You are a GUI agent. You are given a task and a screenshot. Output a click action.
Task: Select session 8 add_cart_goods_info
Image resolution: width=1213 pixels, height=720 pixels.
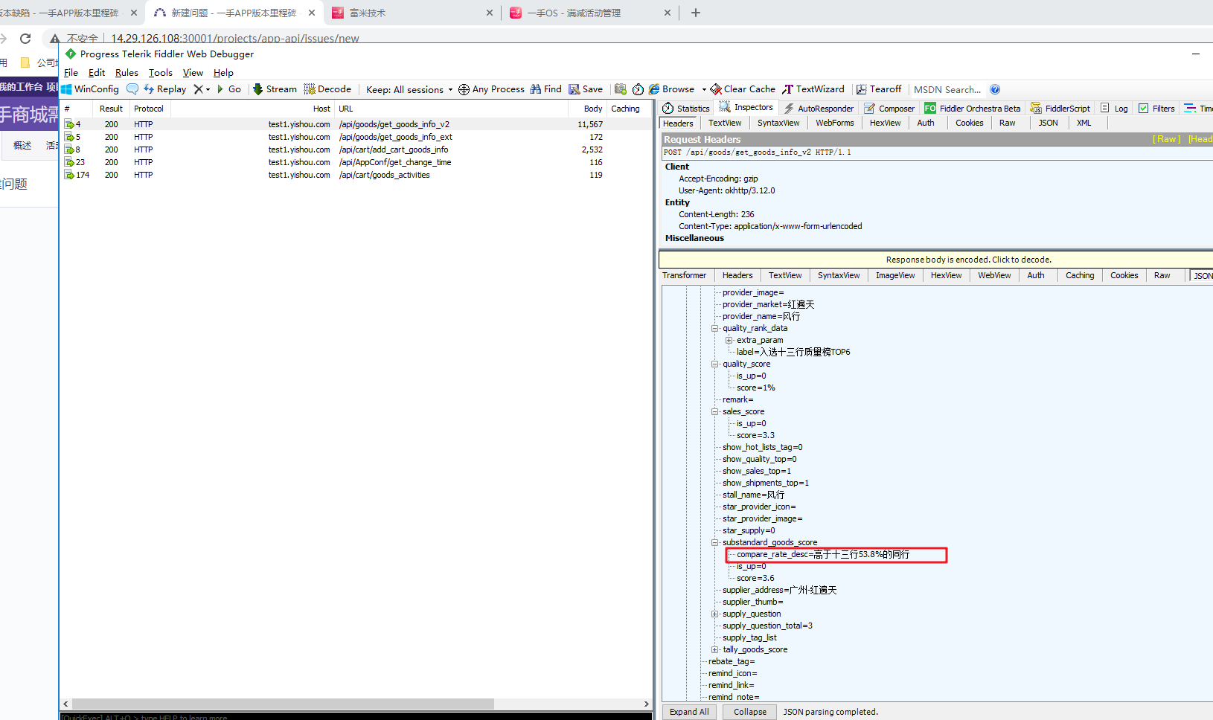[x=356, y=150]
